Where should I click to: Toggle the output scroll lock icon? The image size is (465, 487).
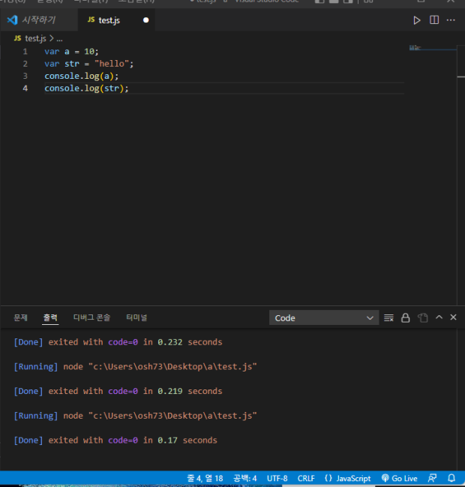(x=406, y=317)
